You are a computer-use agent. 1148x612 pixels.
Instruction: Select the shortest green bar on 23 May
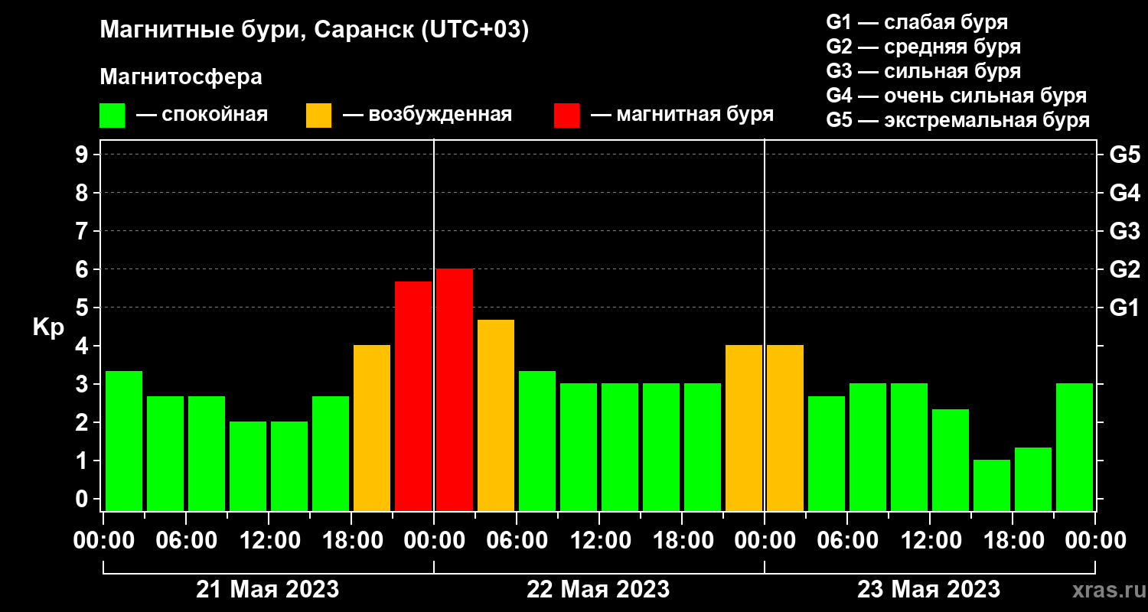992,485
